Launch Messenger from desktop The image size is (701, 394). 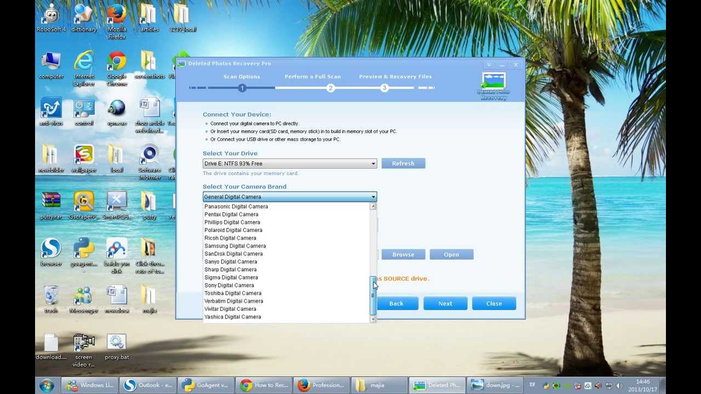(x=84, y=299)
